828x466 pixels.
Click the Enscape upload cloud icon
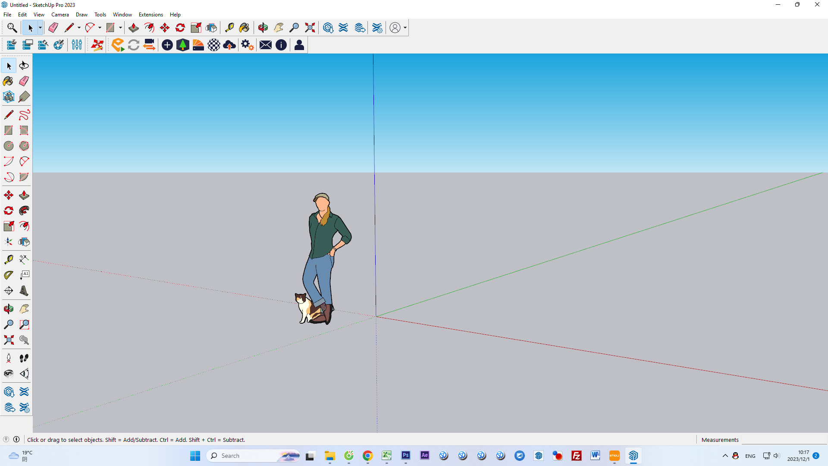[x=229, y=45]
